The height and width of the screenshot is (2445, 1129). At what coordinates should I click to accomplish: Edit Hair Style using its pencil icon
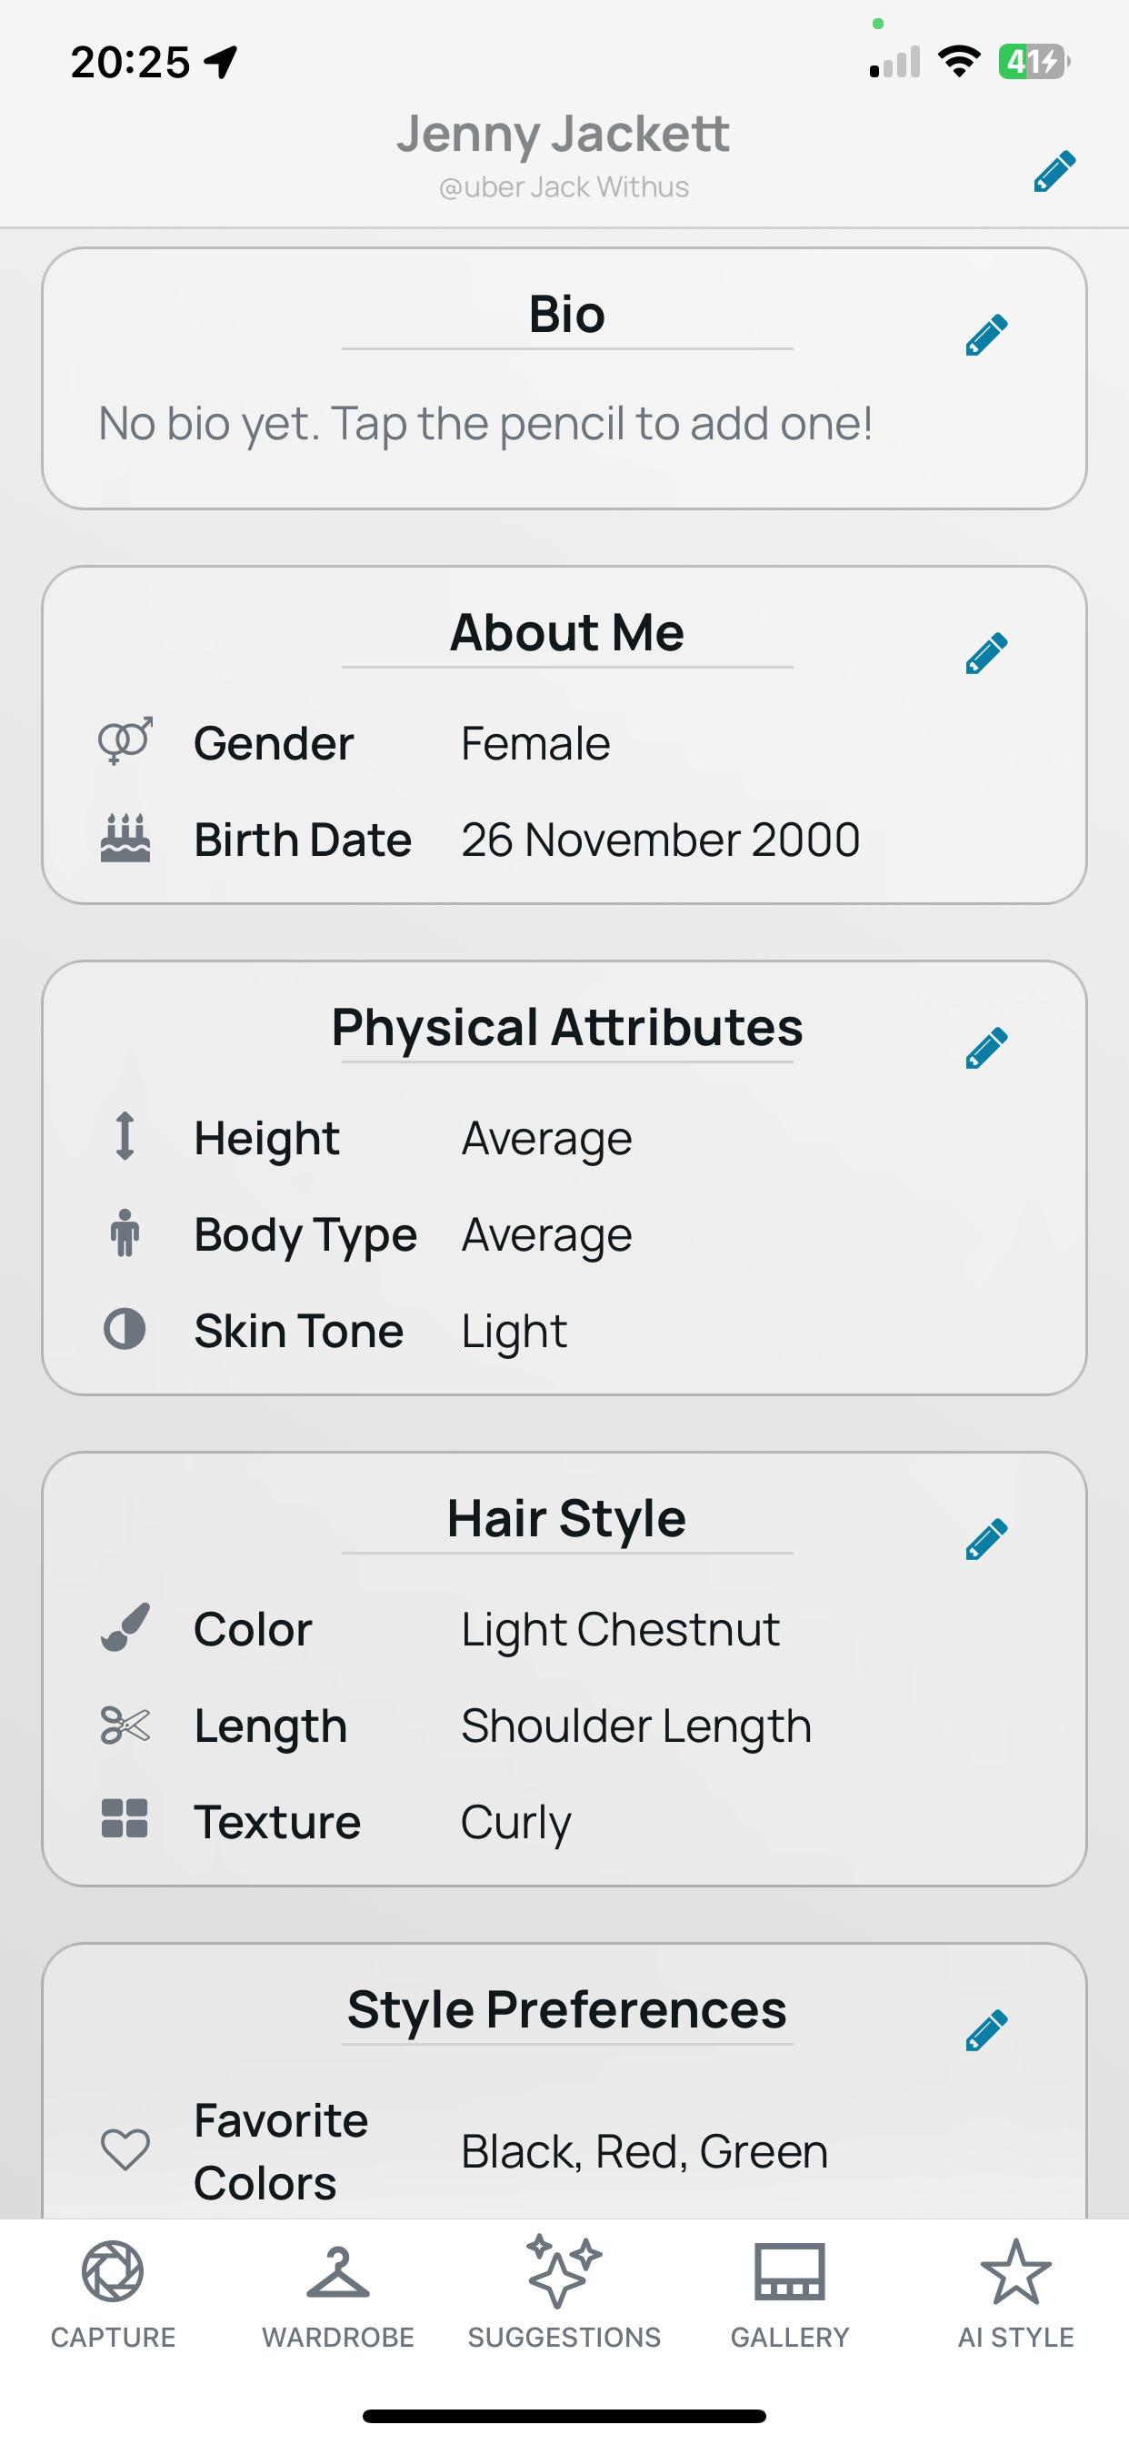[985, 1538]
